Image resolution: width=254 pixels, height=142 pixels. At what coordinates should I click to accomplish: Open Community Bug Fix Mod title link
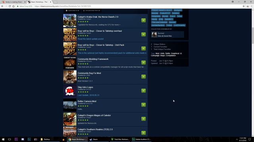point(89,73)
